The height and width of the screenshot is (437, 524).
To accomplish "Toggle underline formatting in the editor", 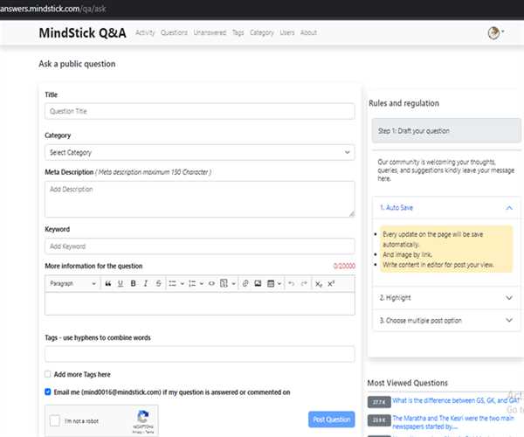I will click(x=121, y=283).
